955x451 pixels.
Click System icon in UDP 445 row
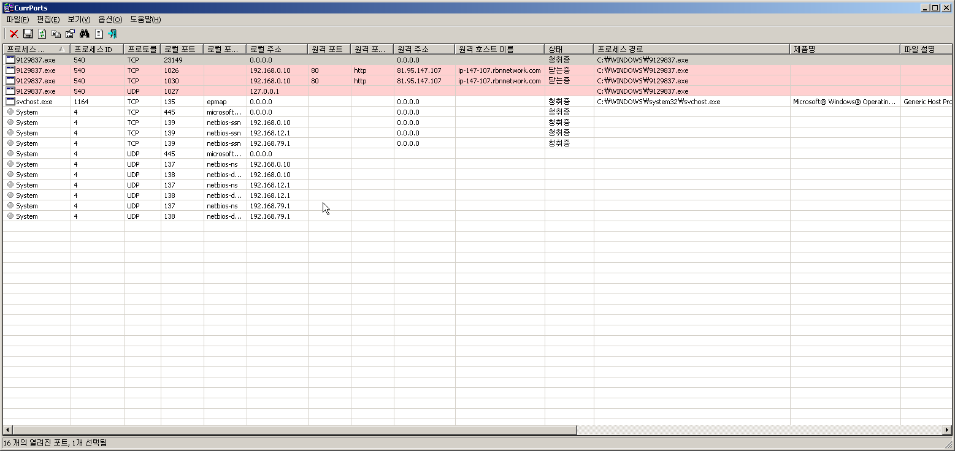(x=10, y=154)
